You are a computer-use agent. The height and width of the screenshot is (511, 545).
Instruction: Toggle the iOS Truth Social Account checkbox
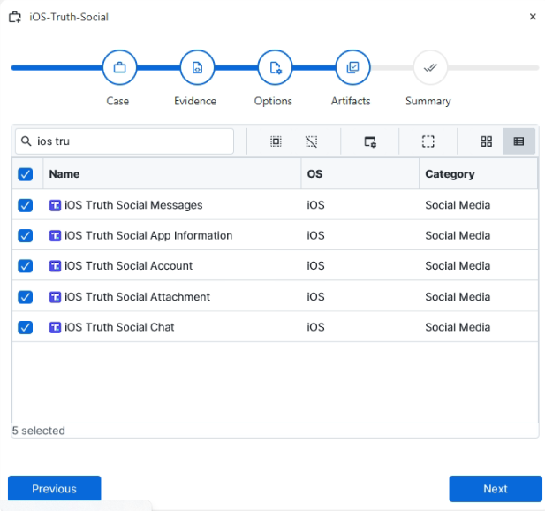tap(26, 266)
